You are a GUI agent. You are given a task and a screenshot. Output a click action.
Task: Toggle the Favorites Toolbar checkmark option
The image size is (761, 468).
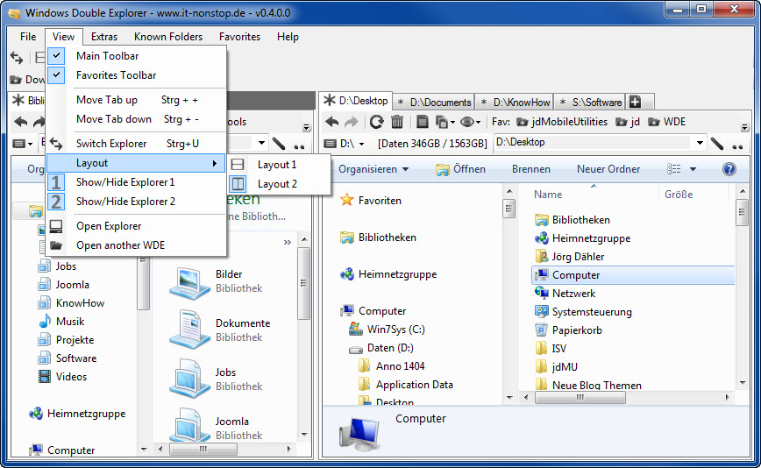[x=116, y=75]
